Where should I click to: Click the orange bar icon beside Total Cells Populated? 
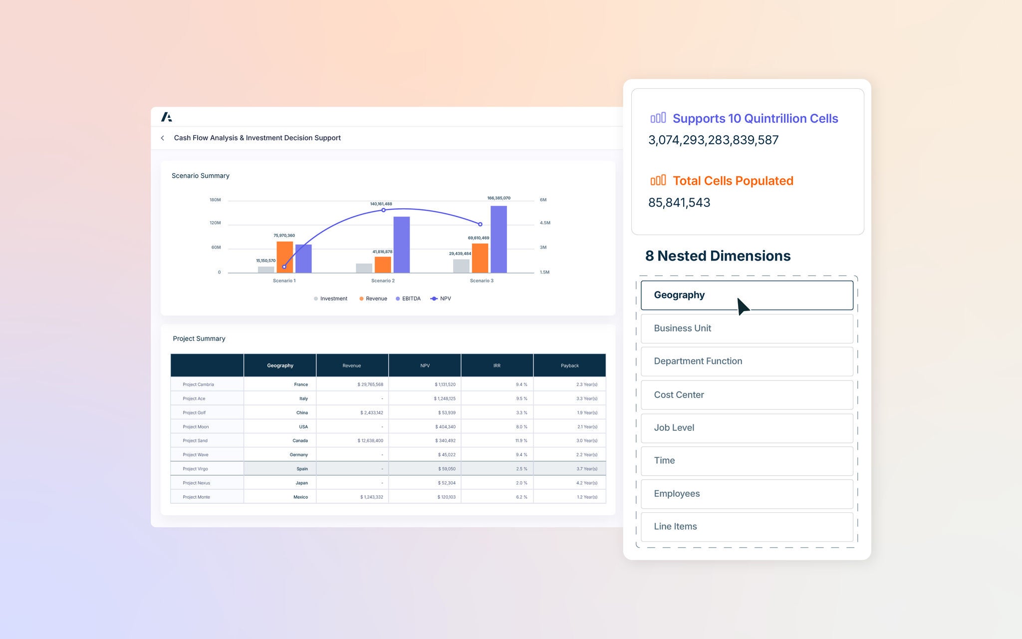click(x=658, y=180)
